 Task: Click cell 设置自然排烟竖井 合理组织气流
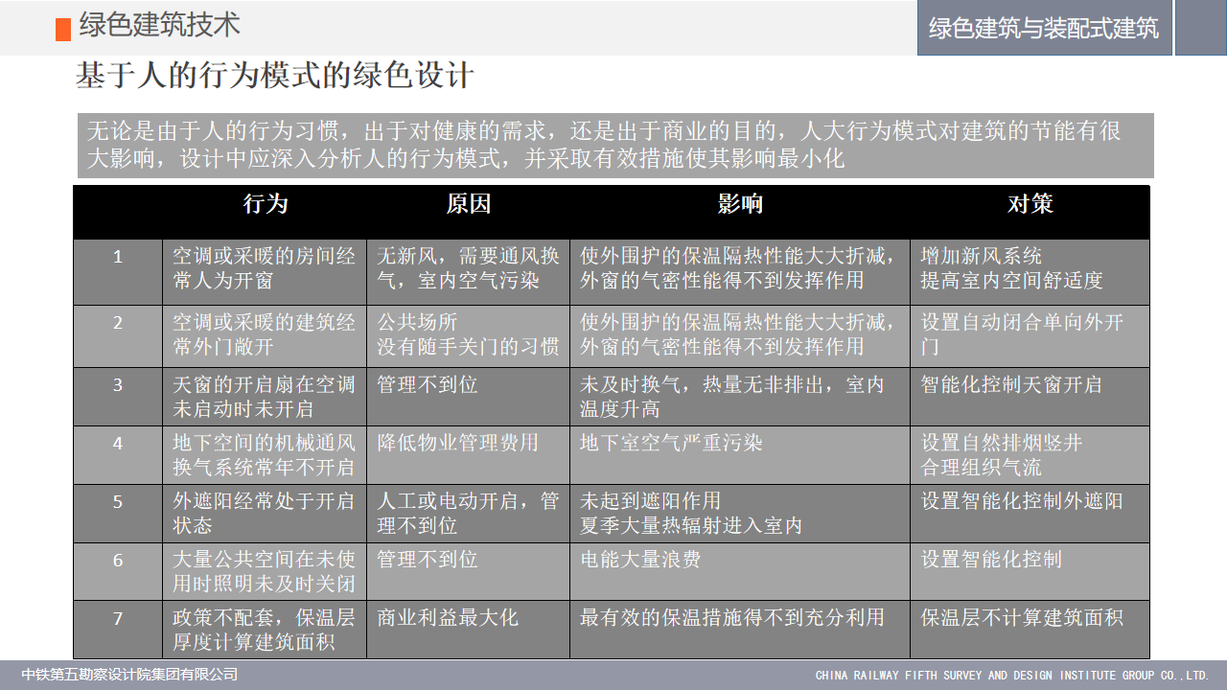(1030, 455)
